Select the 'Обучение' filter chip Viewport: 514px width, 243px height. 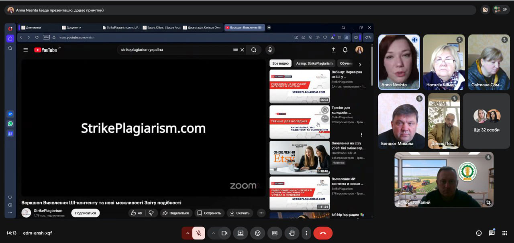click(x=346, y=63)
